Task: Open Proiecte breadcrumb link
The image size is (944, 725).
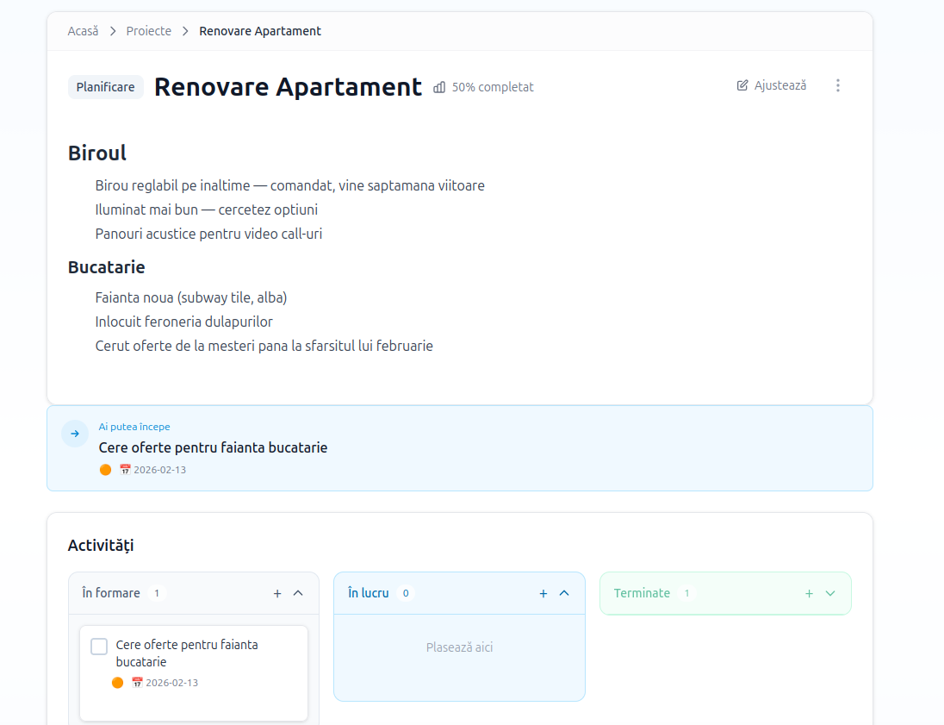Action: click(x=149, y=31)
